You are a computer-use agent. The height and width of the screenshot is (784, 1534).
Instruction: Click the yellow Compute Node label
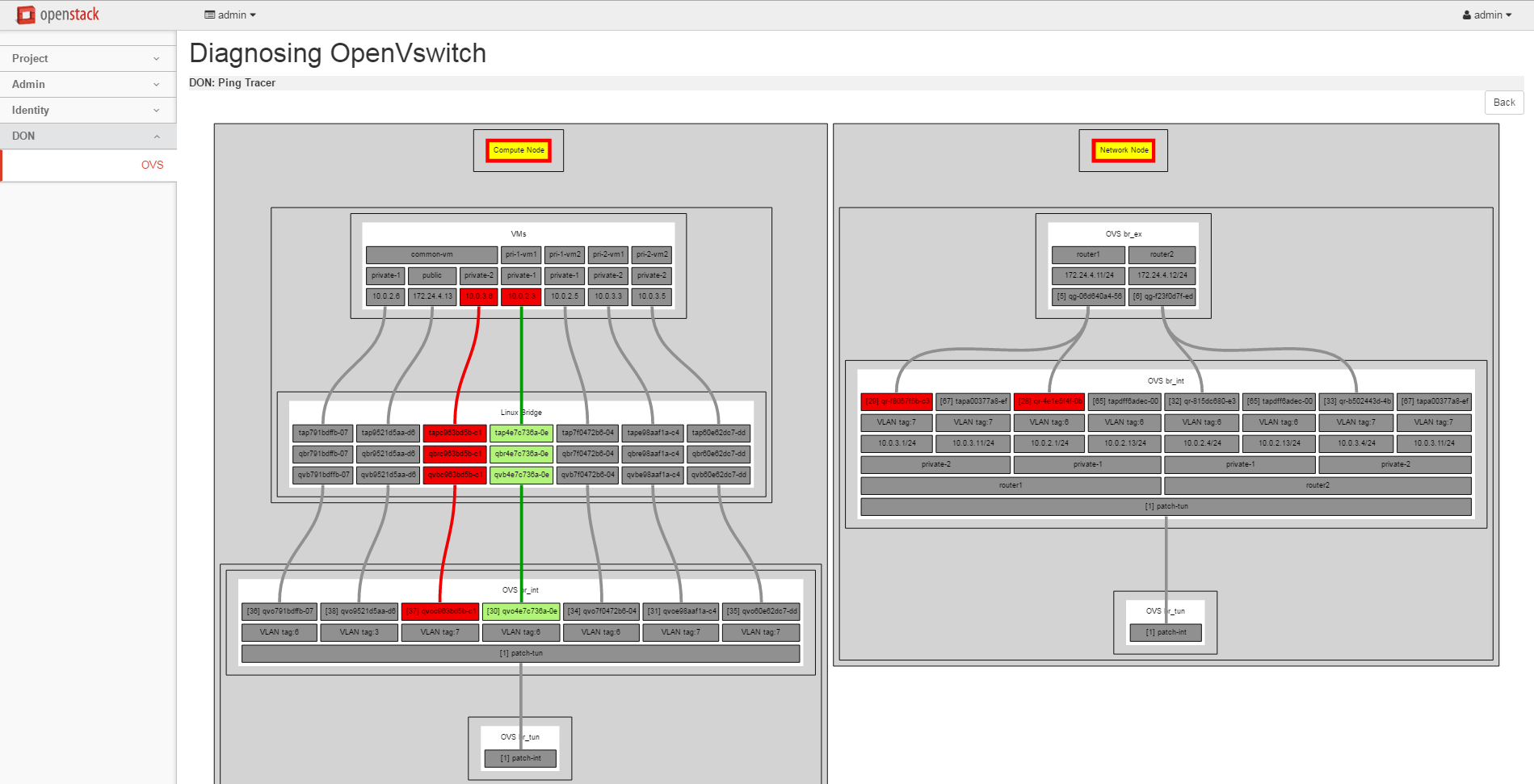[x=519, y=150]
